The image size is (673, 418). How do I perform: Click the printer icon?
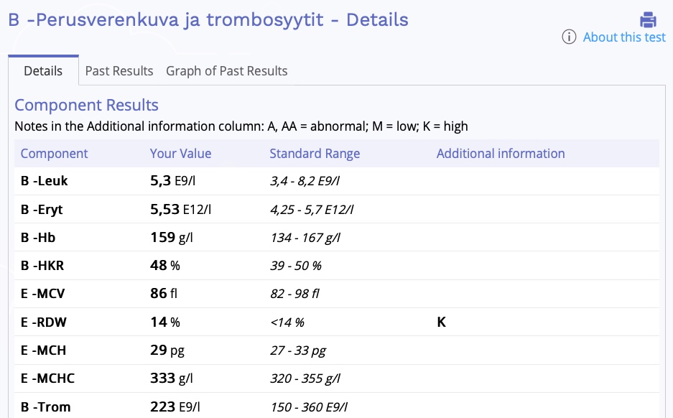pyautogui.click(x=649, y=19)
